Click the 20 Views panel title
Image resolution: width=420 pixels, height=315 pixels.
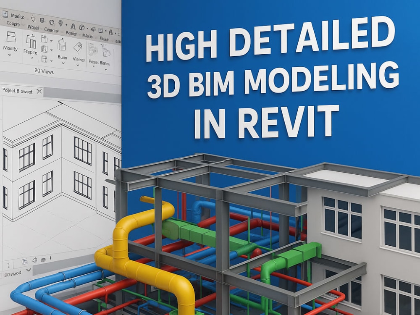pyautogui.click(x=44, y=71)
